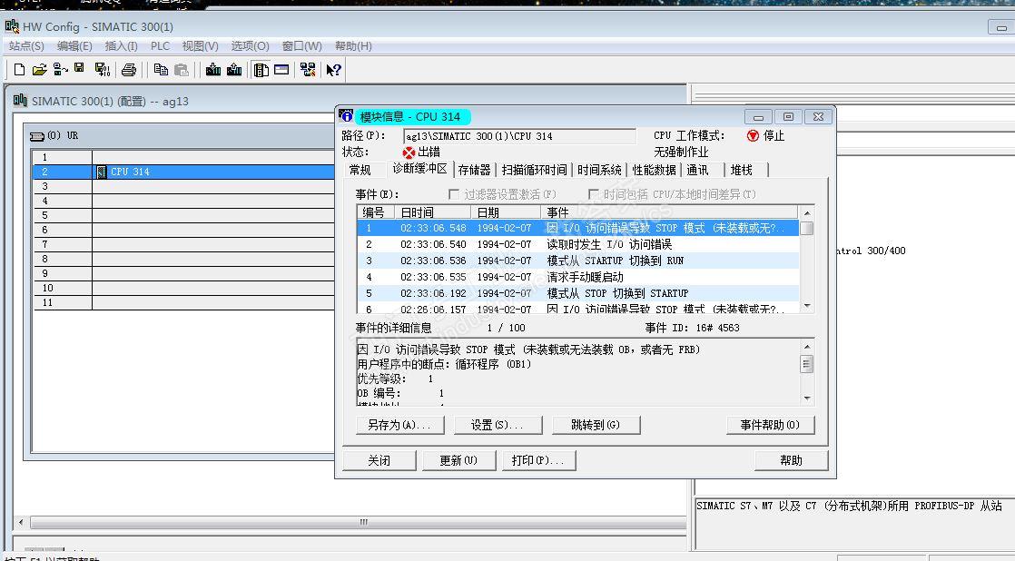This screenshot has height=561, width=1015.
Task: Switch to the 扫描循环时间 tab
Action: click(535, 170)
